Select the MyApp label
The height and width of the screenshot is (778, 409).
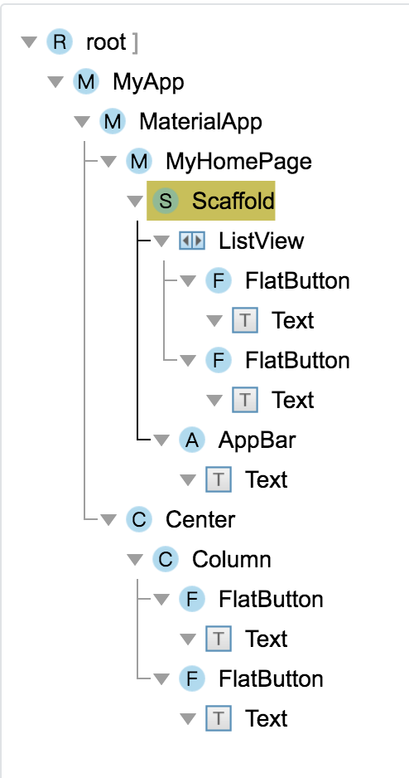[x=148, y=82]
